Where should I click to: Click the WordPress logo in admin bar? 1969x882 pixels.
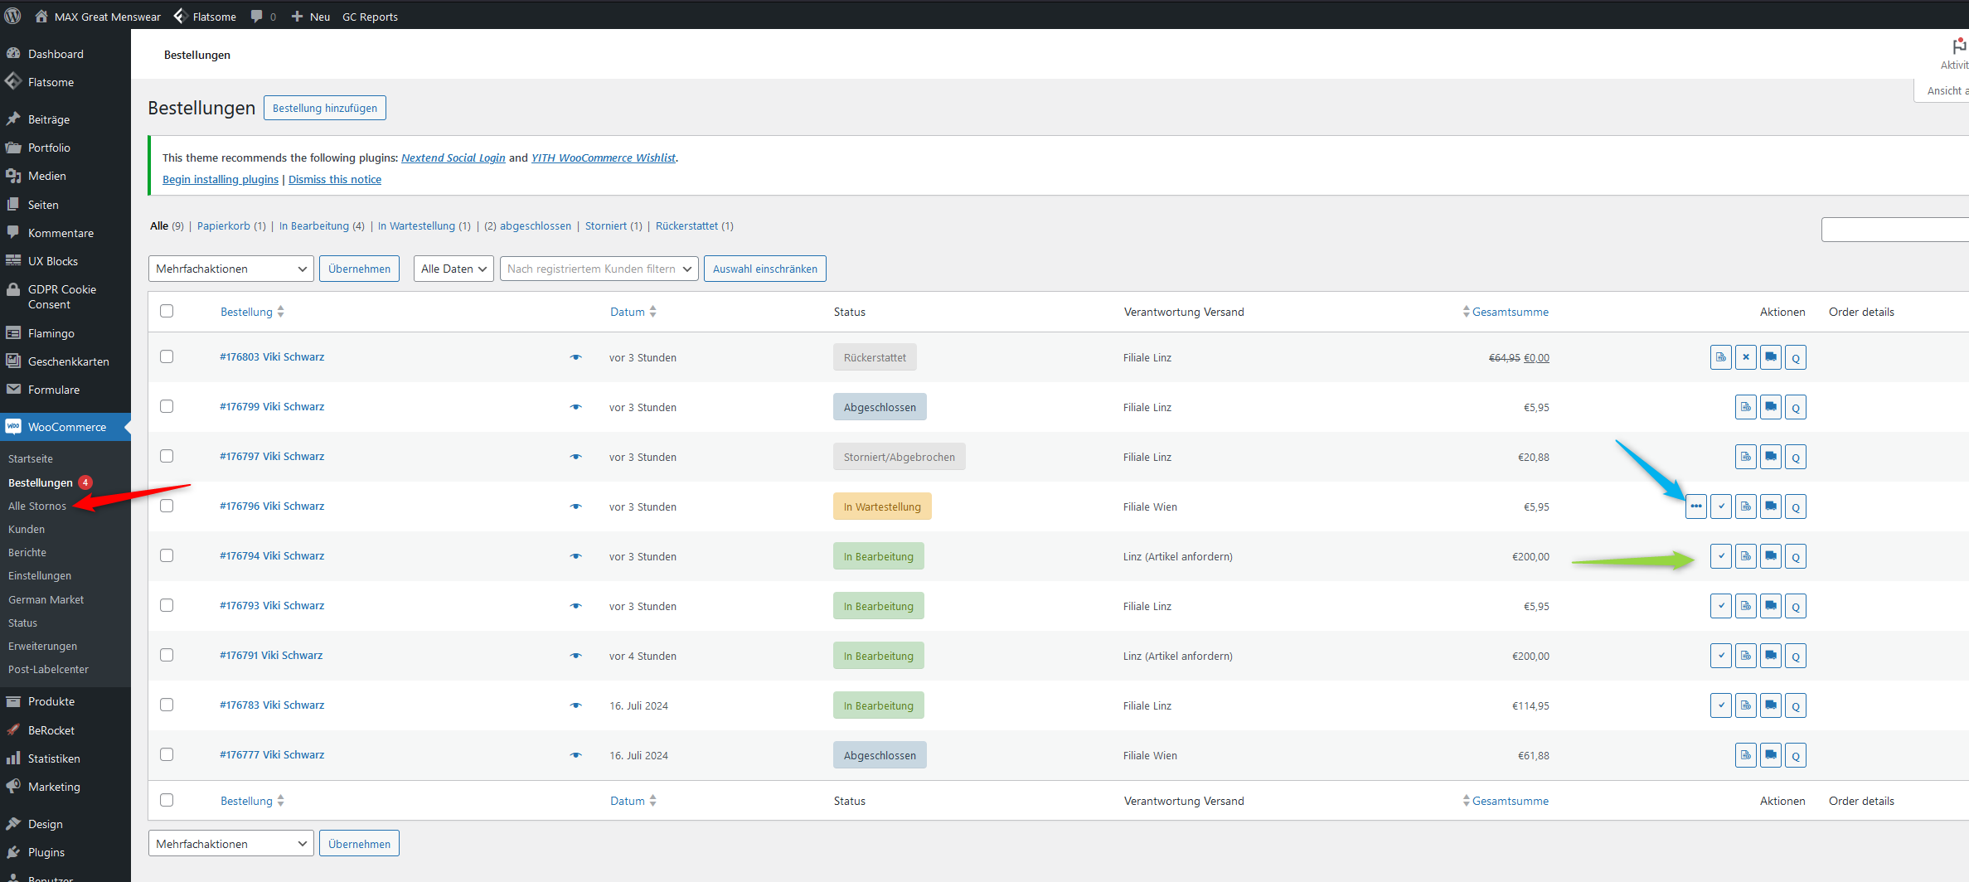pos(12,16)
